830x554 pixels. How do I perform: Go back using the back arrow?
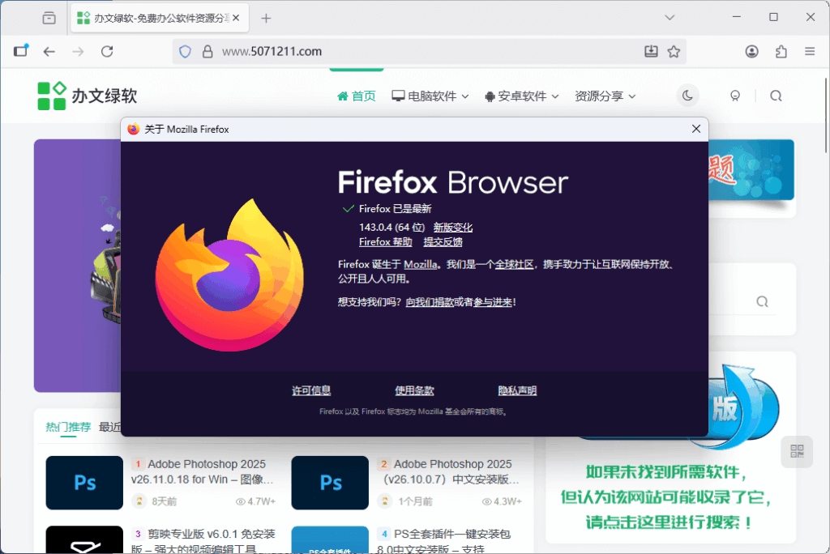[x=49, y=51]
